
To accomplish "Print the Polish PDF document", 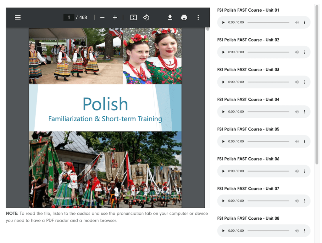I will (184, 17).
